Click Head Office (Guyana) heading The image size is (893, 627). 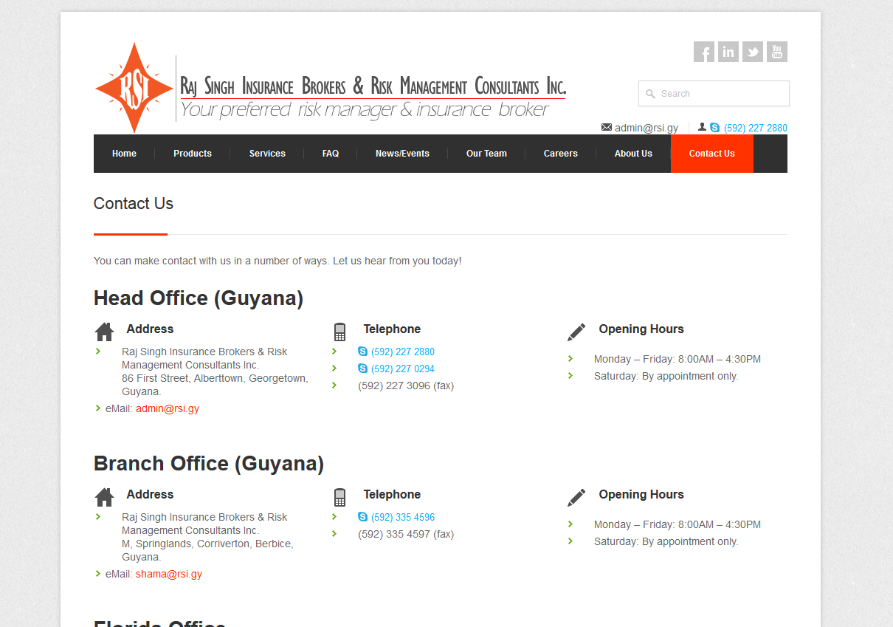tap(199, 298)
